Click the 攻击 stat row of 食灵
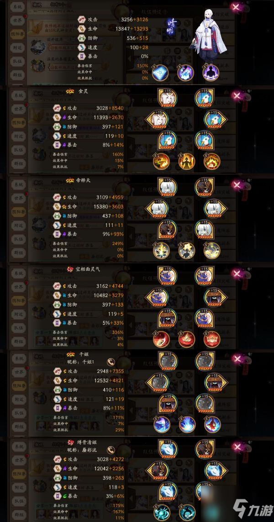 click(88, 108)
